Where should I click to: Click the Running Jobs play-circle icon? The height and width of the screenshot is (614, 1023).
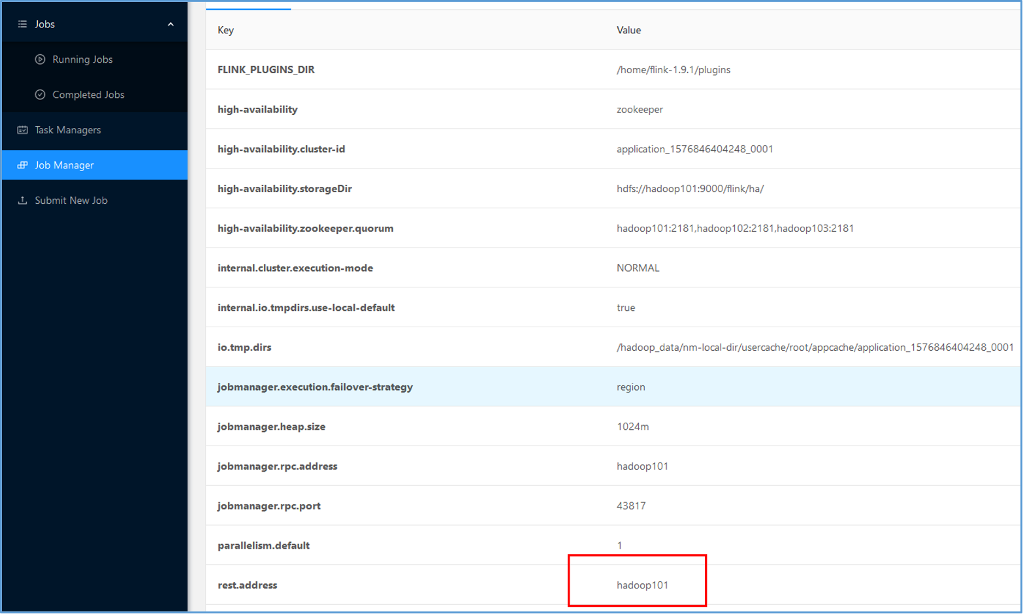pos(40,59)
